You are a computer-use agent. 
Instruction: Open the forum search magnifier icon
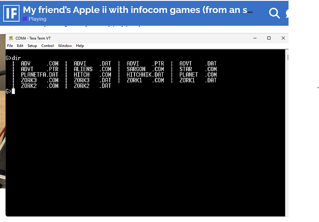[x=274, y=13]
